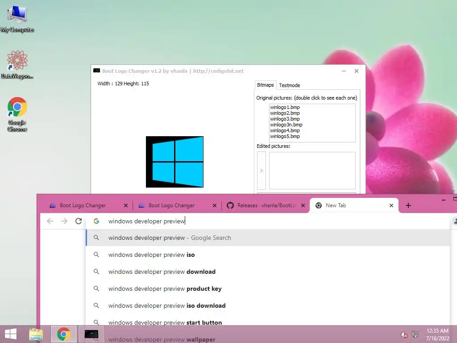457x343 pixels.
Task: Close the second Boot Logo Changer tab
Action: (x=215, y=205)
